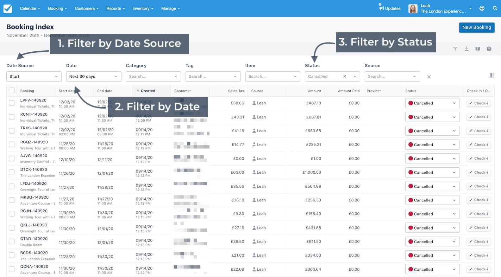Open the Tag filter dropdown
The height and width of the screenshot is (277, 501).
click(213, 76)
